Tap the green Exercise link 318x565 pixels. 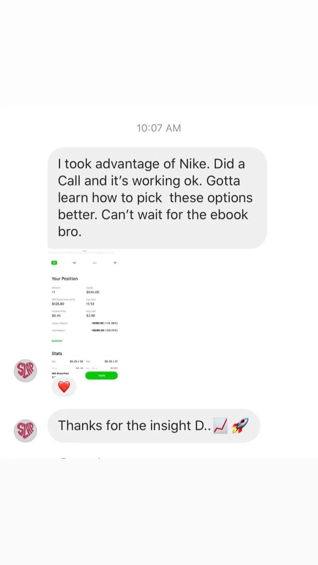click(x=57, y=341)
